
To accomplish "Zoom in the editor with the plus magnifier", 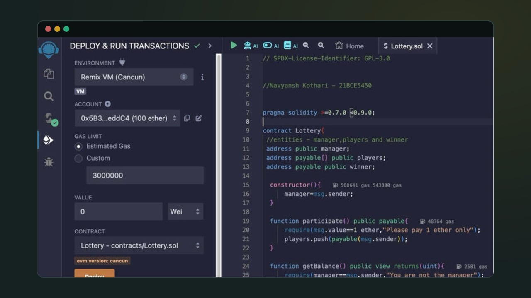I will click(x=321, y=46).
